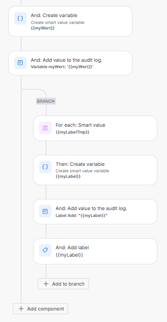Click the BRANCH label tag
This screenshot has width=167, height=322.
point(46,101)
